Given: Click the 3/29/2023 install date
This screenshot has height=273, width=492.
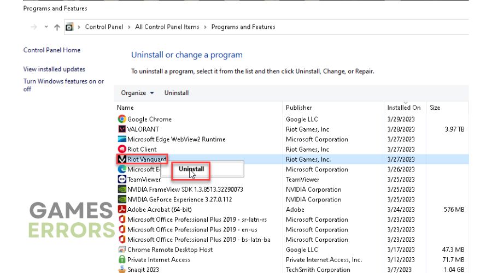Looking at the screenshot, I should coord(401,119).
